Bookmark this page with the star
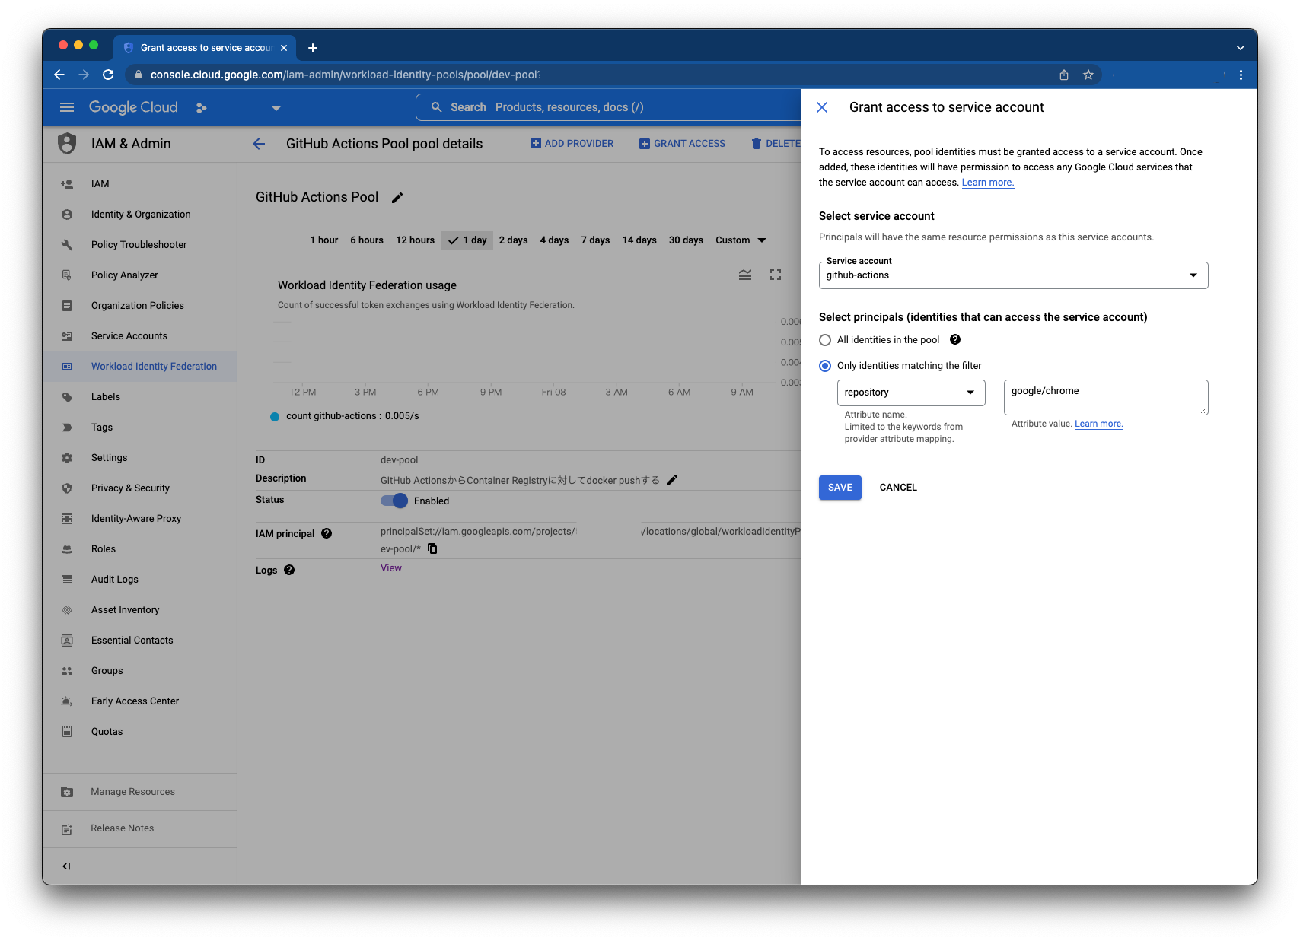 pyautogui.click(x=1088, y=75)
